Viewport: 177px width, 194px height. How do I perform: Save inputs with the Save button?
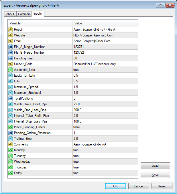click(155, 175)
